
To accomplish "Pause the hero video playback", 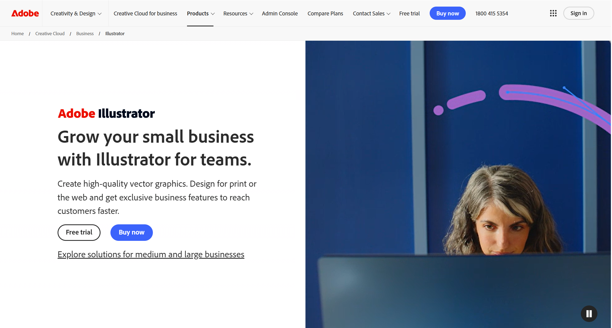I will pyautogui.click(x=589, y=313).
